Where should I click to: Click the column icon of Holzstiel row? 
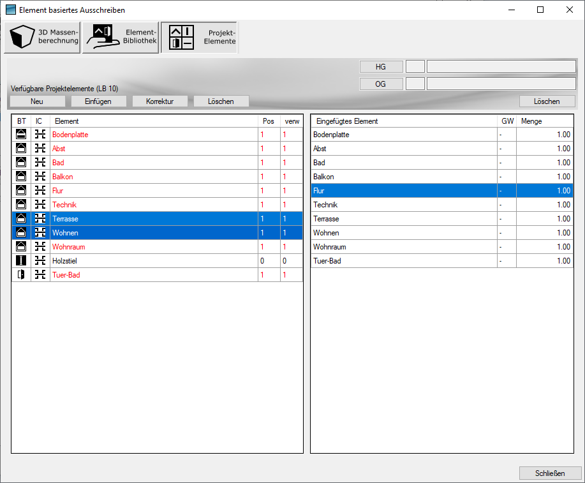tap(21, 260)
